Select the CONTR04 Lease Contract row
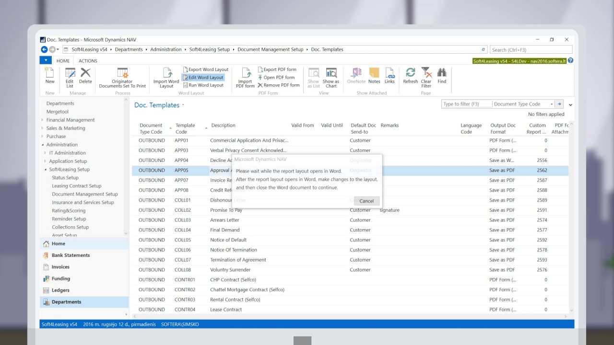The width and height of the screenshot is (614, 345). coord(350,310)
